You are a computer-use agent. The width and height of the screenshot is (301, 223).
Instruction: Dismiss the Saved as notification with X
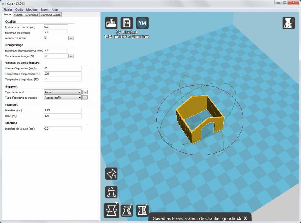coord(245,218)
